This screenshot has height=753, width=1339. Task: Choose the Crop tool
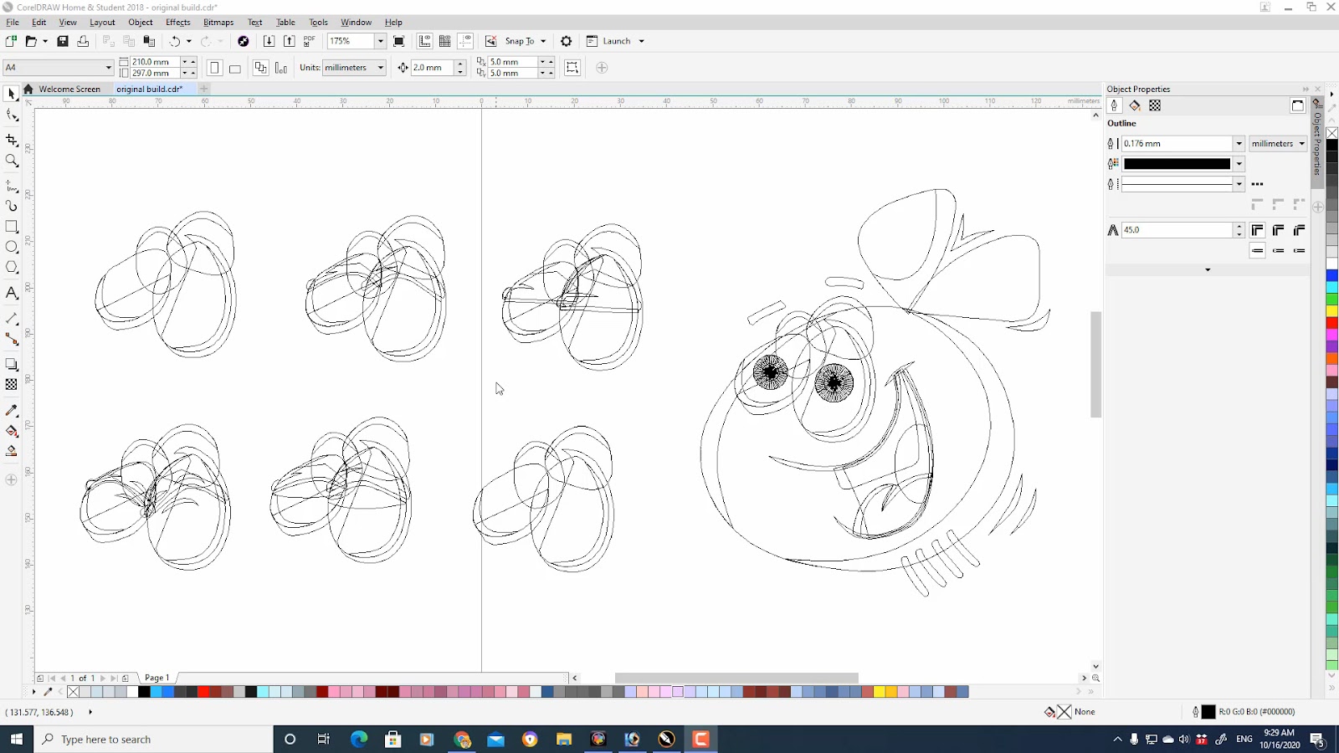coord(12,141)
